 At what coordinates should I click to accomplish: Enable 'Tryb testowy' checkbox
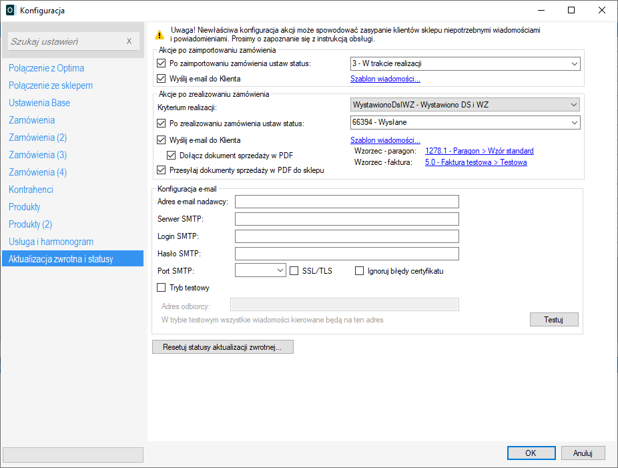(161, 288)
